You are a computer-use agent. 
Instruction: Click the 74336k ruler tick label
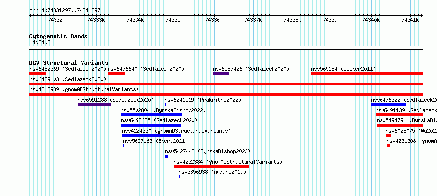coord(214,20)
